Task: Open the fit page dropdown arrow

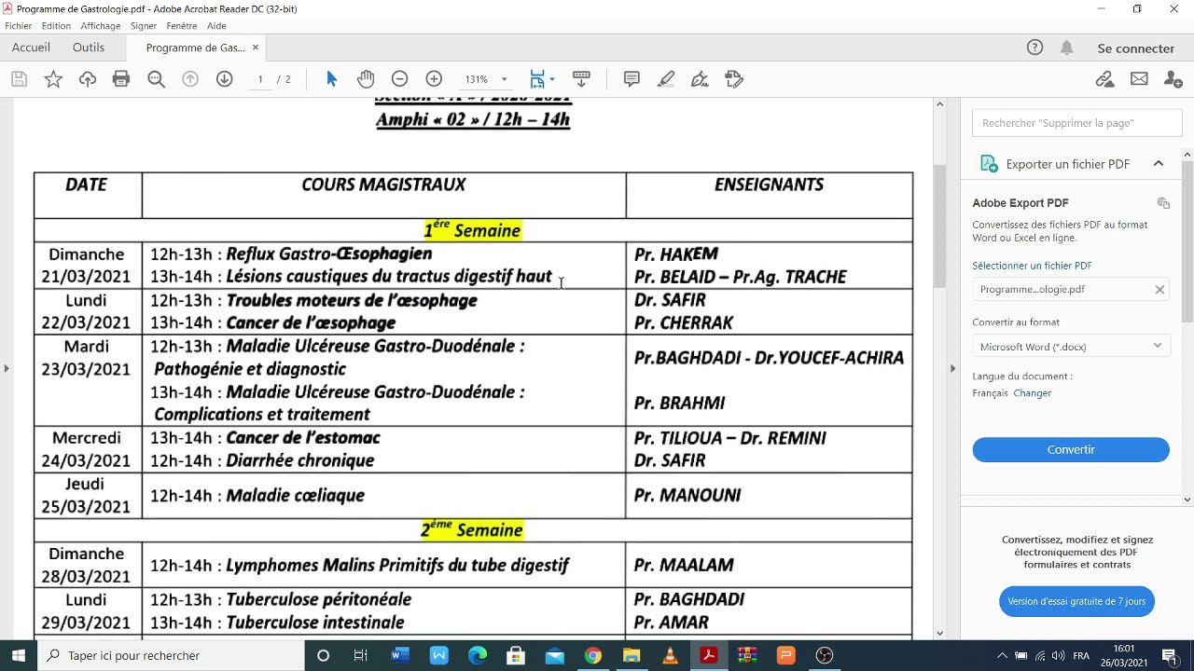Action: 552,79
